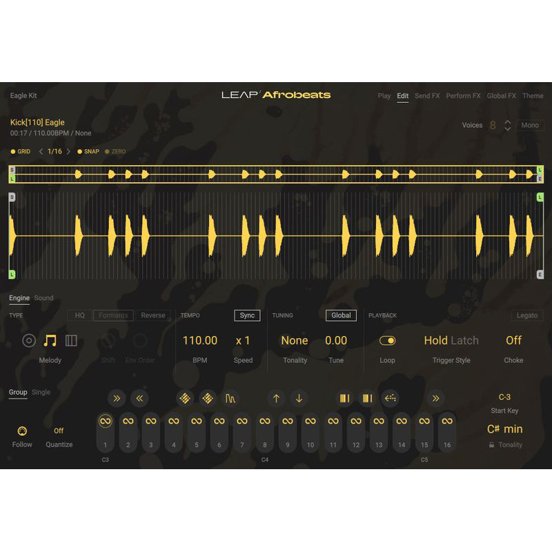Viewport: 552px width, 552px height.
Task: Click the Env Order knob
Action: click(x=140, y=340)
